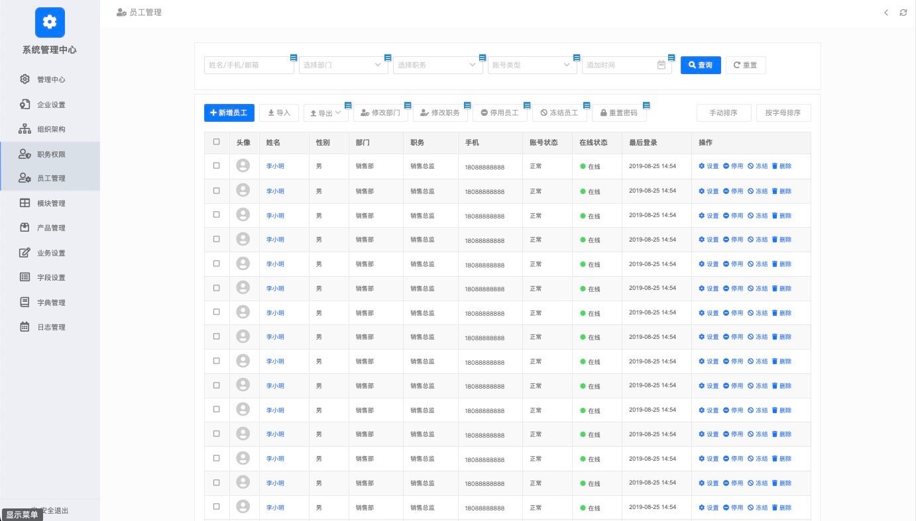916x521 pixels.
Task: Click the blue gear logo in sidebar
Action: pyautogui.click(x=50, y=22)
